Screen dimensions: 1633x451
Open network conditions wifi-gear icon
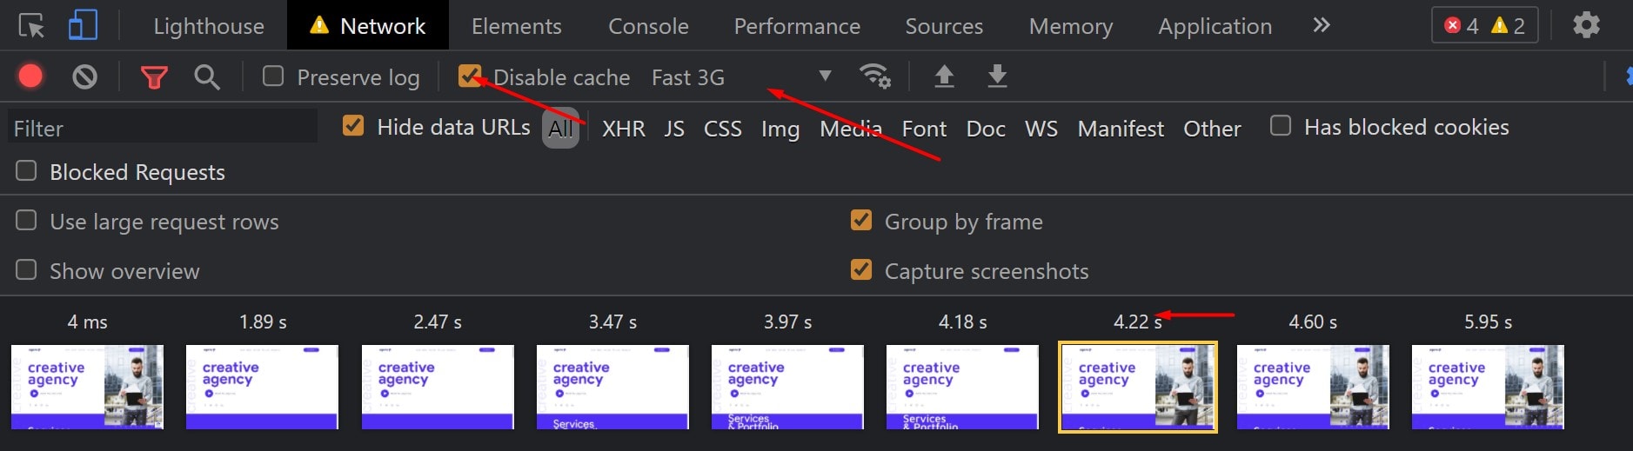click(874, 76)
